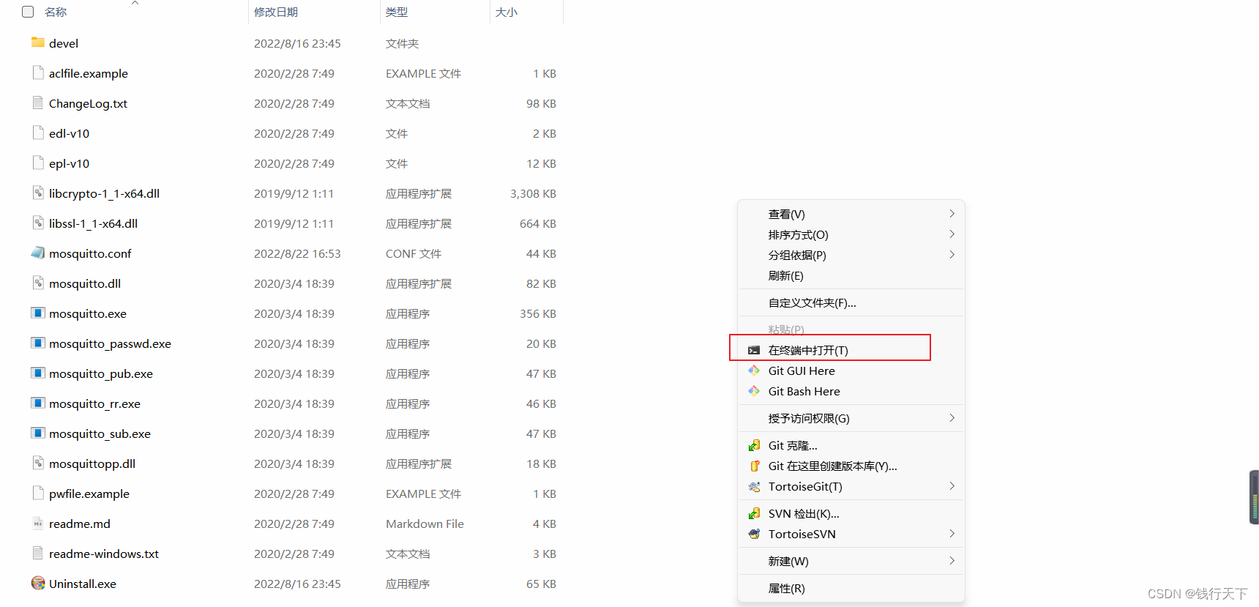Expand the 授予访问权限(G) submenu arrow
This screenshot has width=1259, height=607.
click(x=952, y=418)
